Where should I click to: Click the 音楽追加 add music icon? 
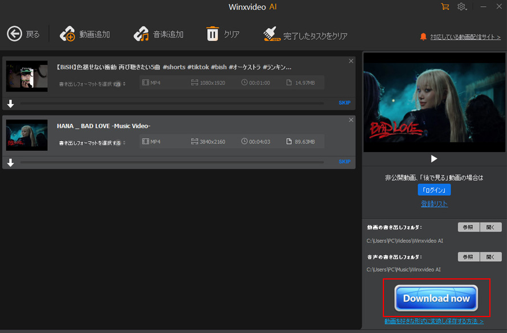pyautogui.click(x=141, y=34)
